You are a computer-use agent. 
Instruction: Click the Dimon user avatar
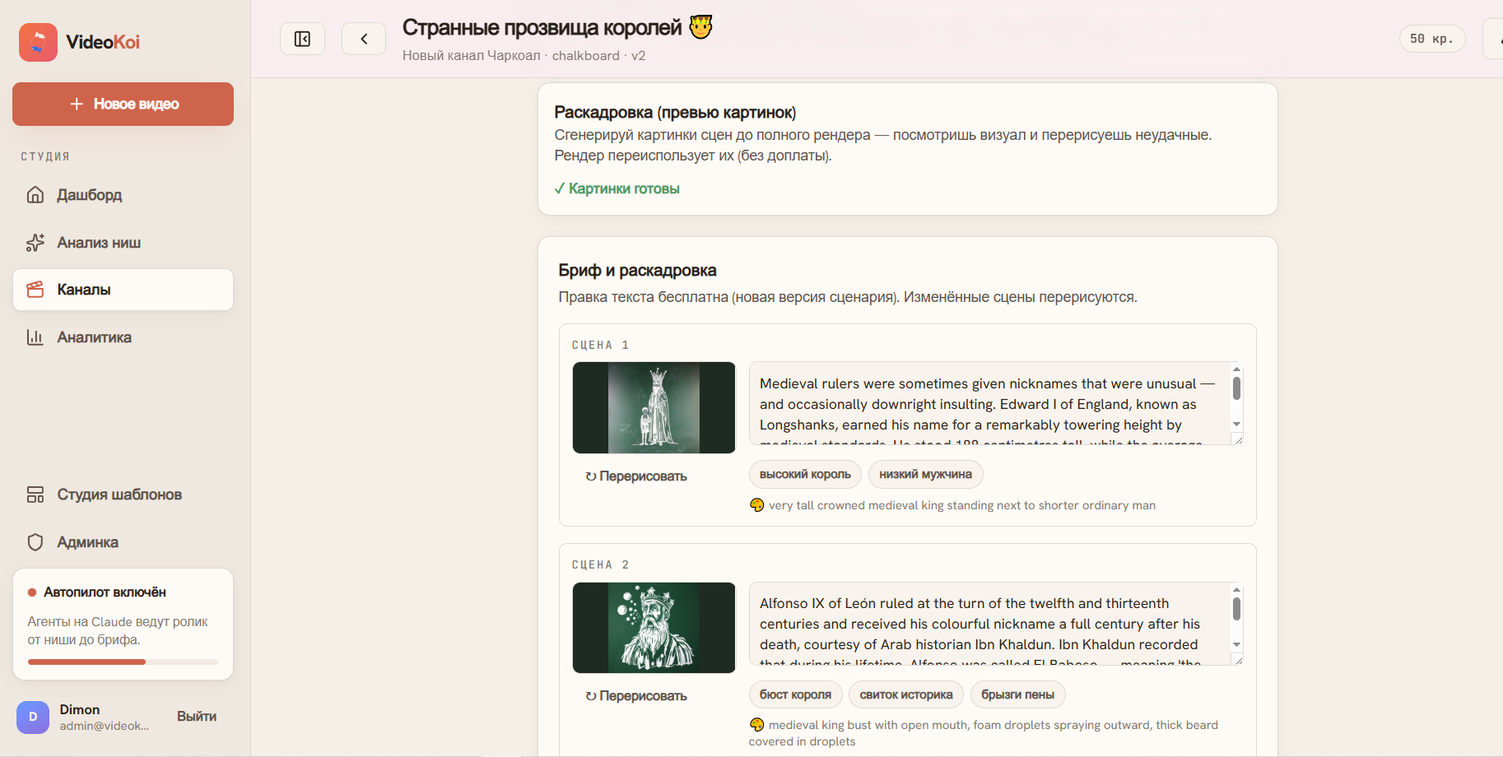coord(33,717)
